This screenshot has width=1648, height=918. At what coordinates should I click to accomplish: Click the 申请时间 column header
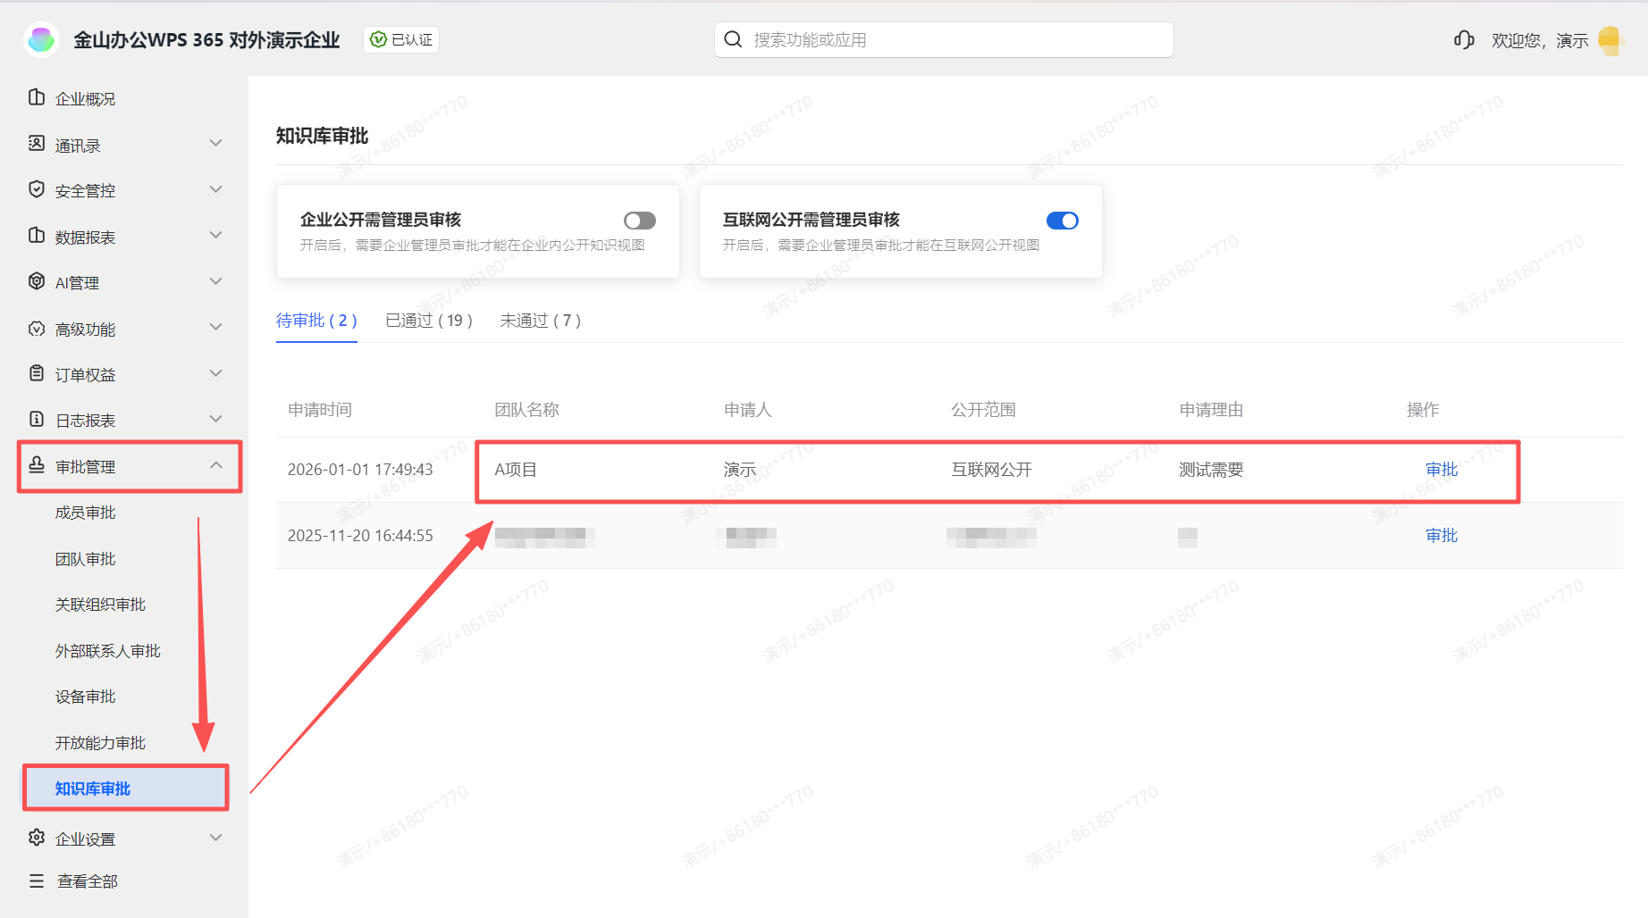click(320, 410)
